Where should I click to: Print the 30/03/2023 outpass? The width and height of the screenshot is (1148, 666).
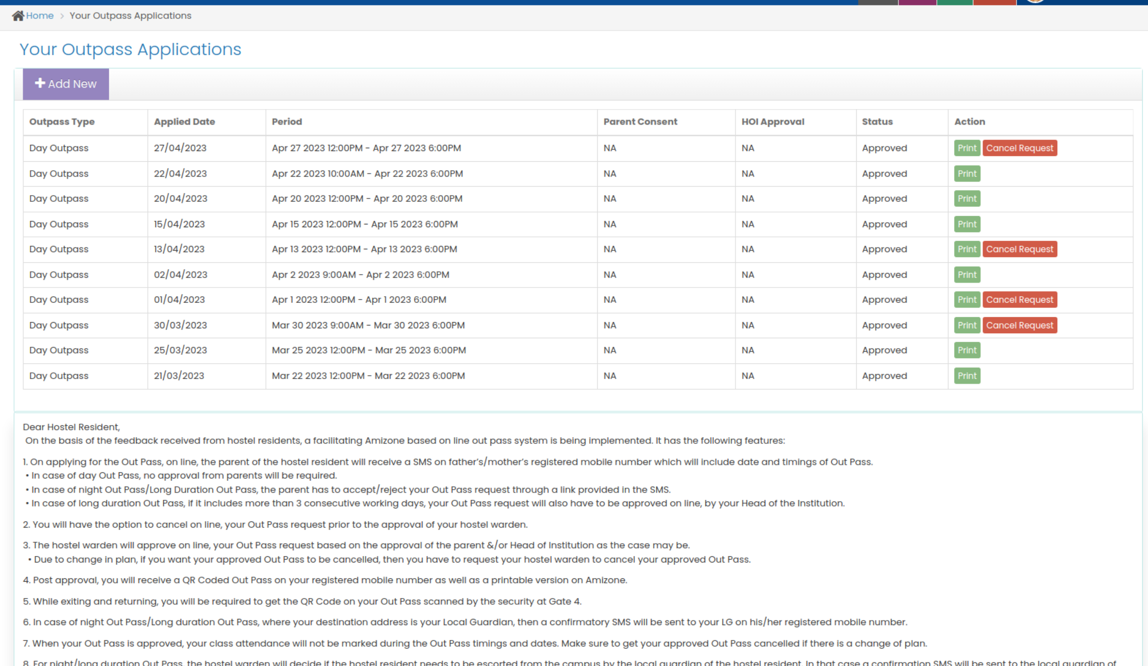pos(967,325)
